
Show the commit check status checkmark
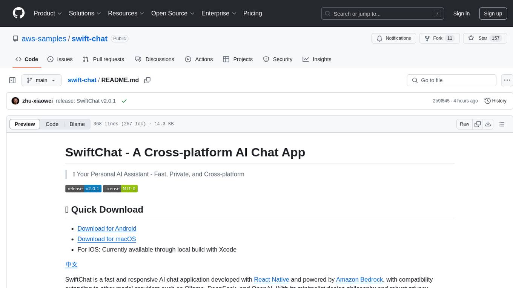(x=124, y=101)
